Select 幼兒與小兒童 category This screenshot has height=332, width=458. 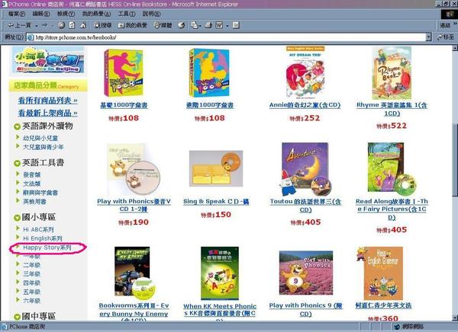coord(40,138)
